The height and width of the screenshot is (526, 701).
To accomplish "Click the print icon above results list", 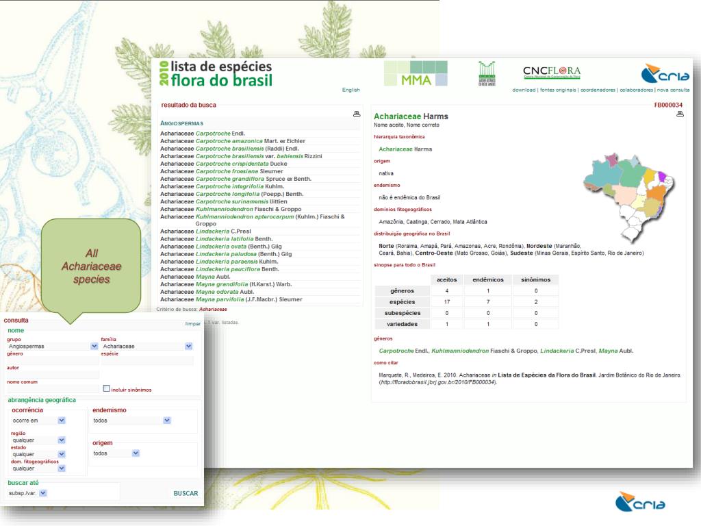I will point(357,114).
